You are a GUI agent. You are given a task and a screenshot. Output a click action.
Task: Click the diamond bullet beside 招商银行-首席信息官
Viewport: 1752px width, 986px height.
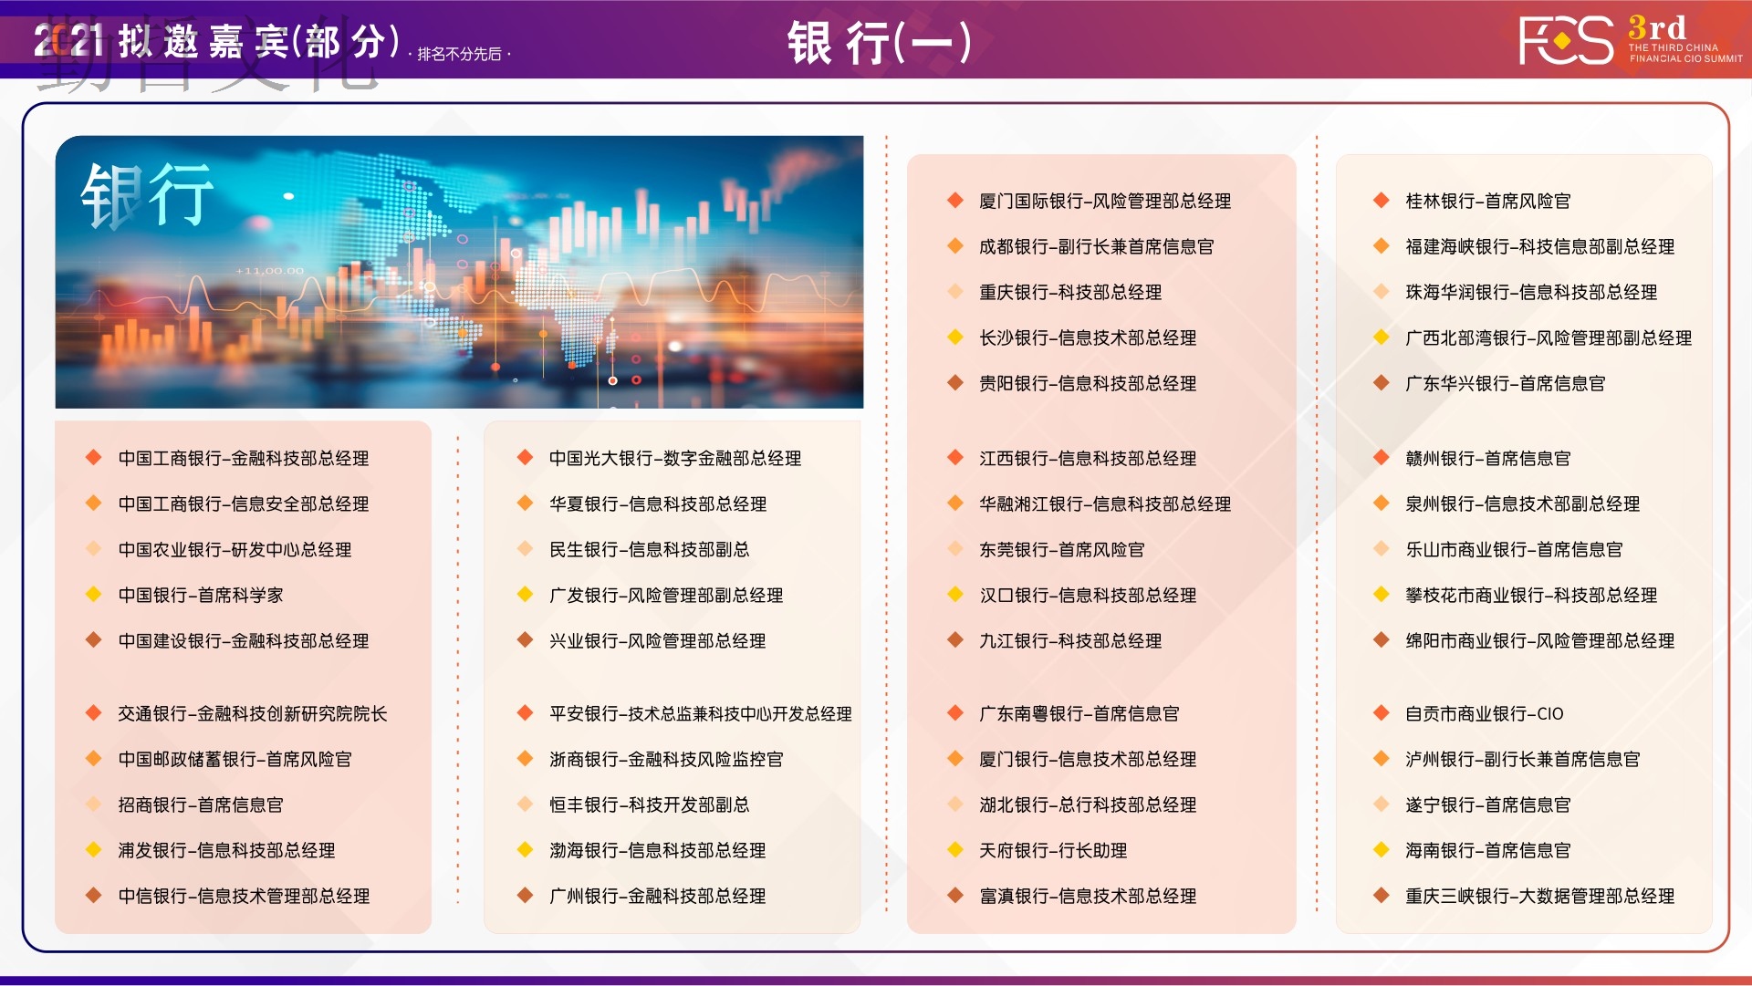(x=93, y=804)
